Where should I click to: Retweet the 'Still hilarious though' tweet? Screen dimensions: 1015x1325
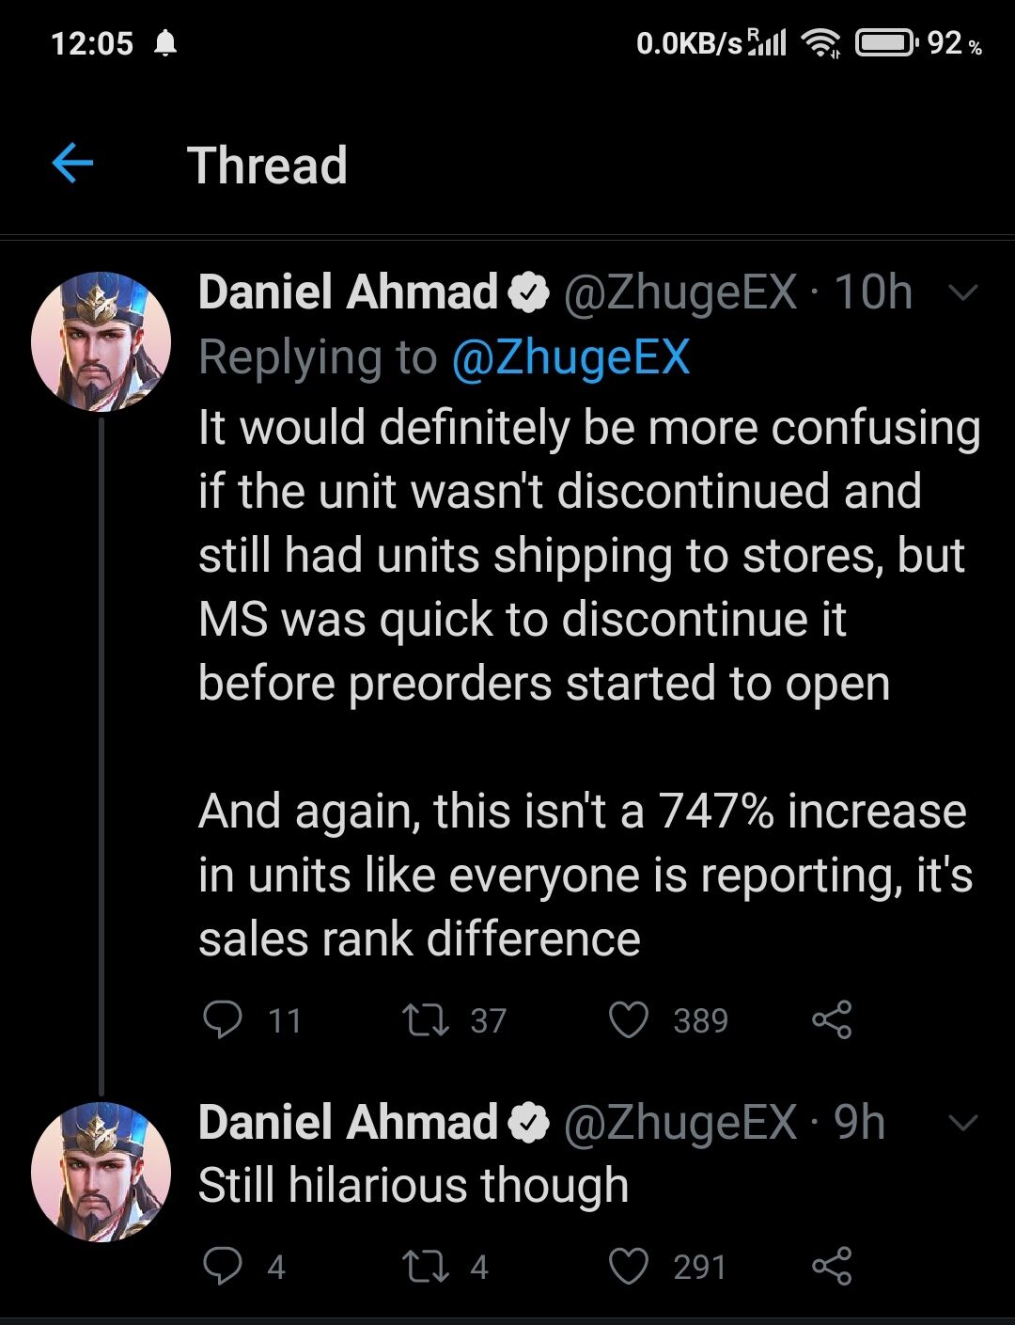[426, 1266]
